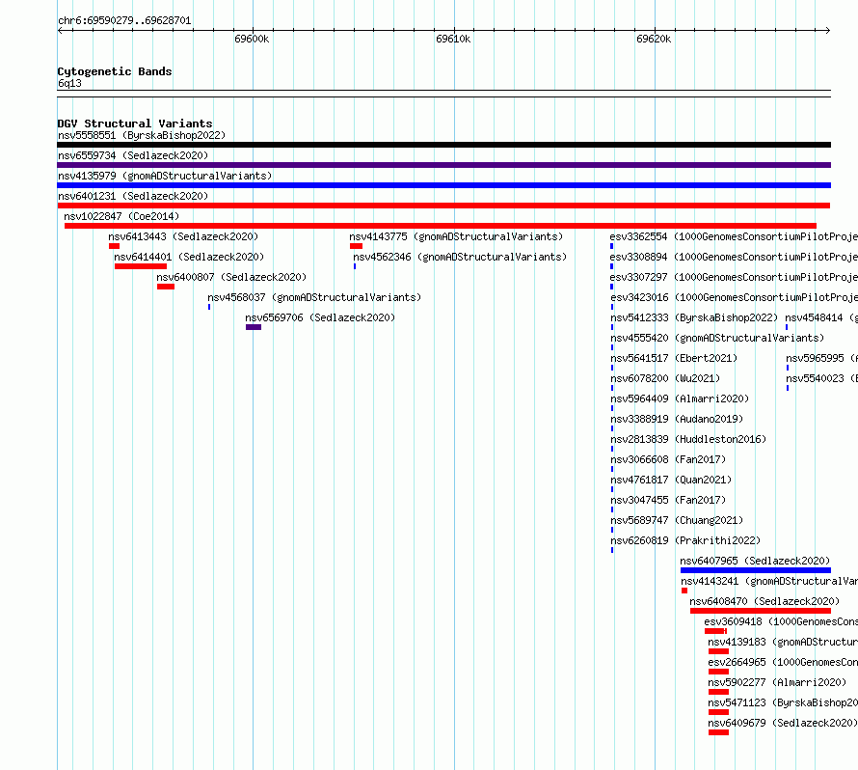Viewport: 858px width, 770px height.
Task: Click the red bar under nsv5902277
Action: coord(718,692)
